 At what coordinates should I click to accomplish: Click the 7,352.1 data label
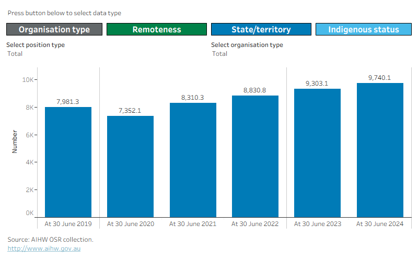pos(130,111)
